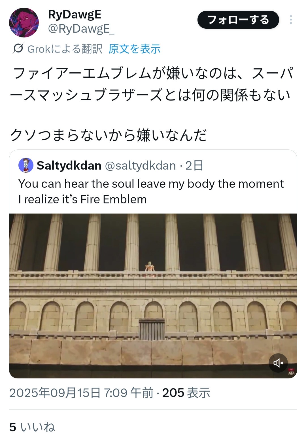Open the three-dot more options menu
Image resolution: width=306 pixels, height=433 pixels.
pyautogui.click(x=291, y=20)
